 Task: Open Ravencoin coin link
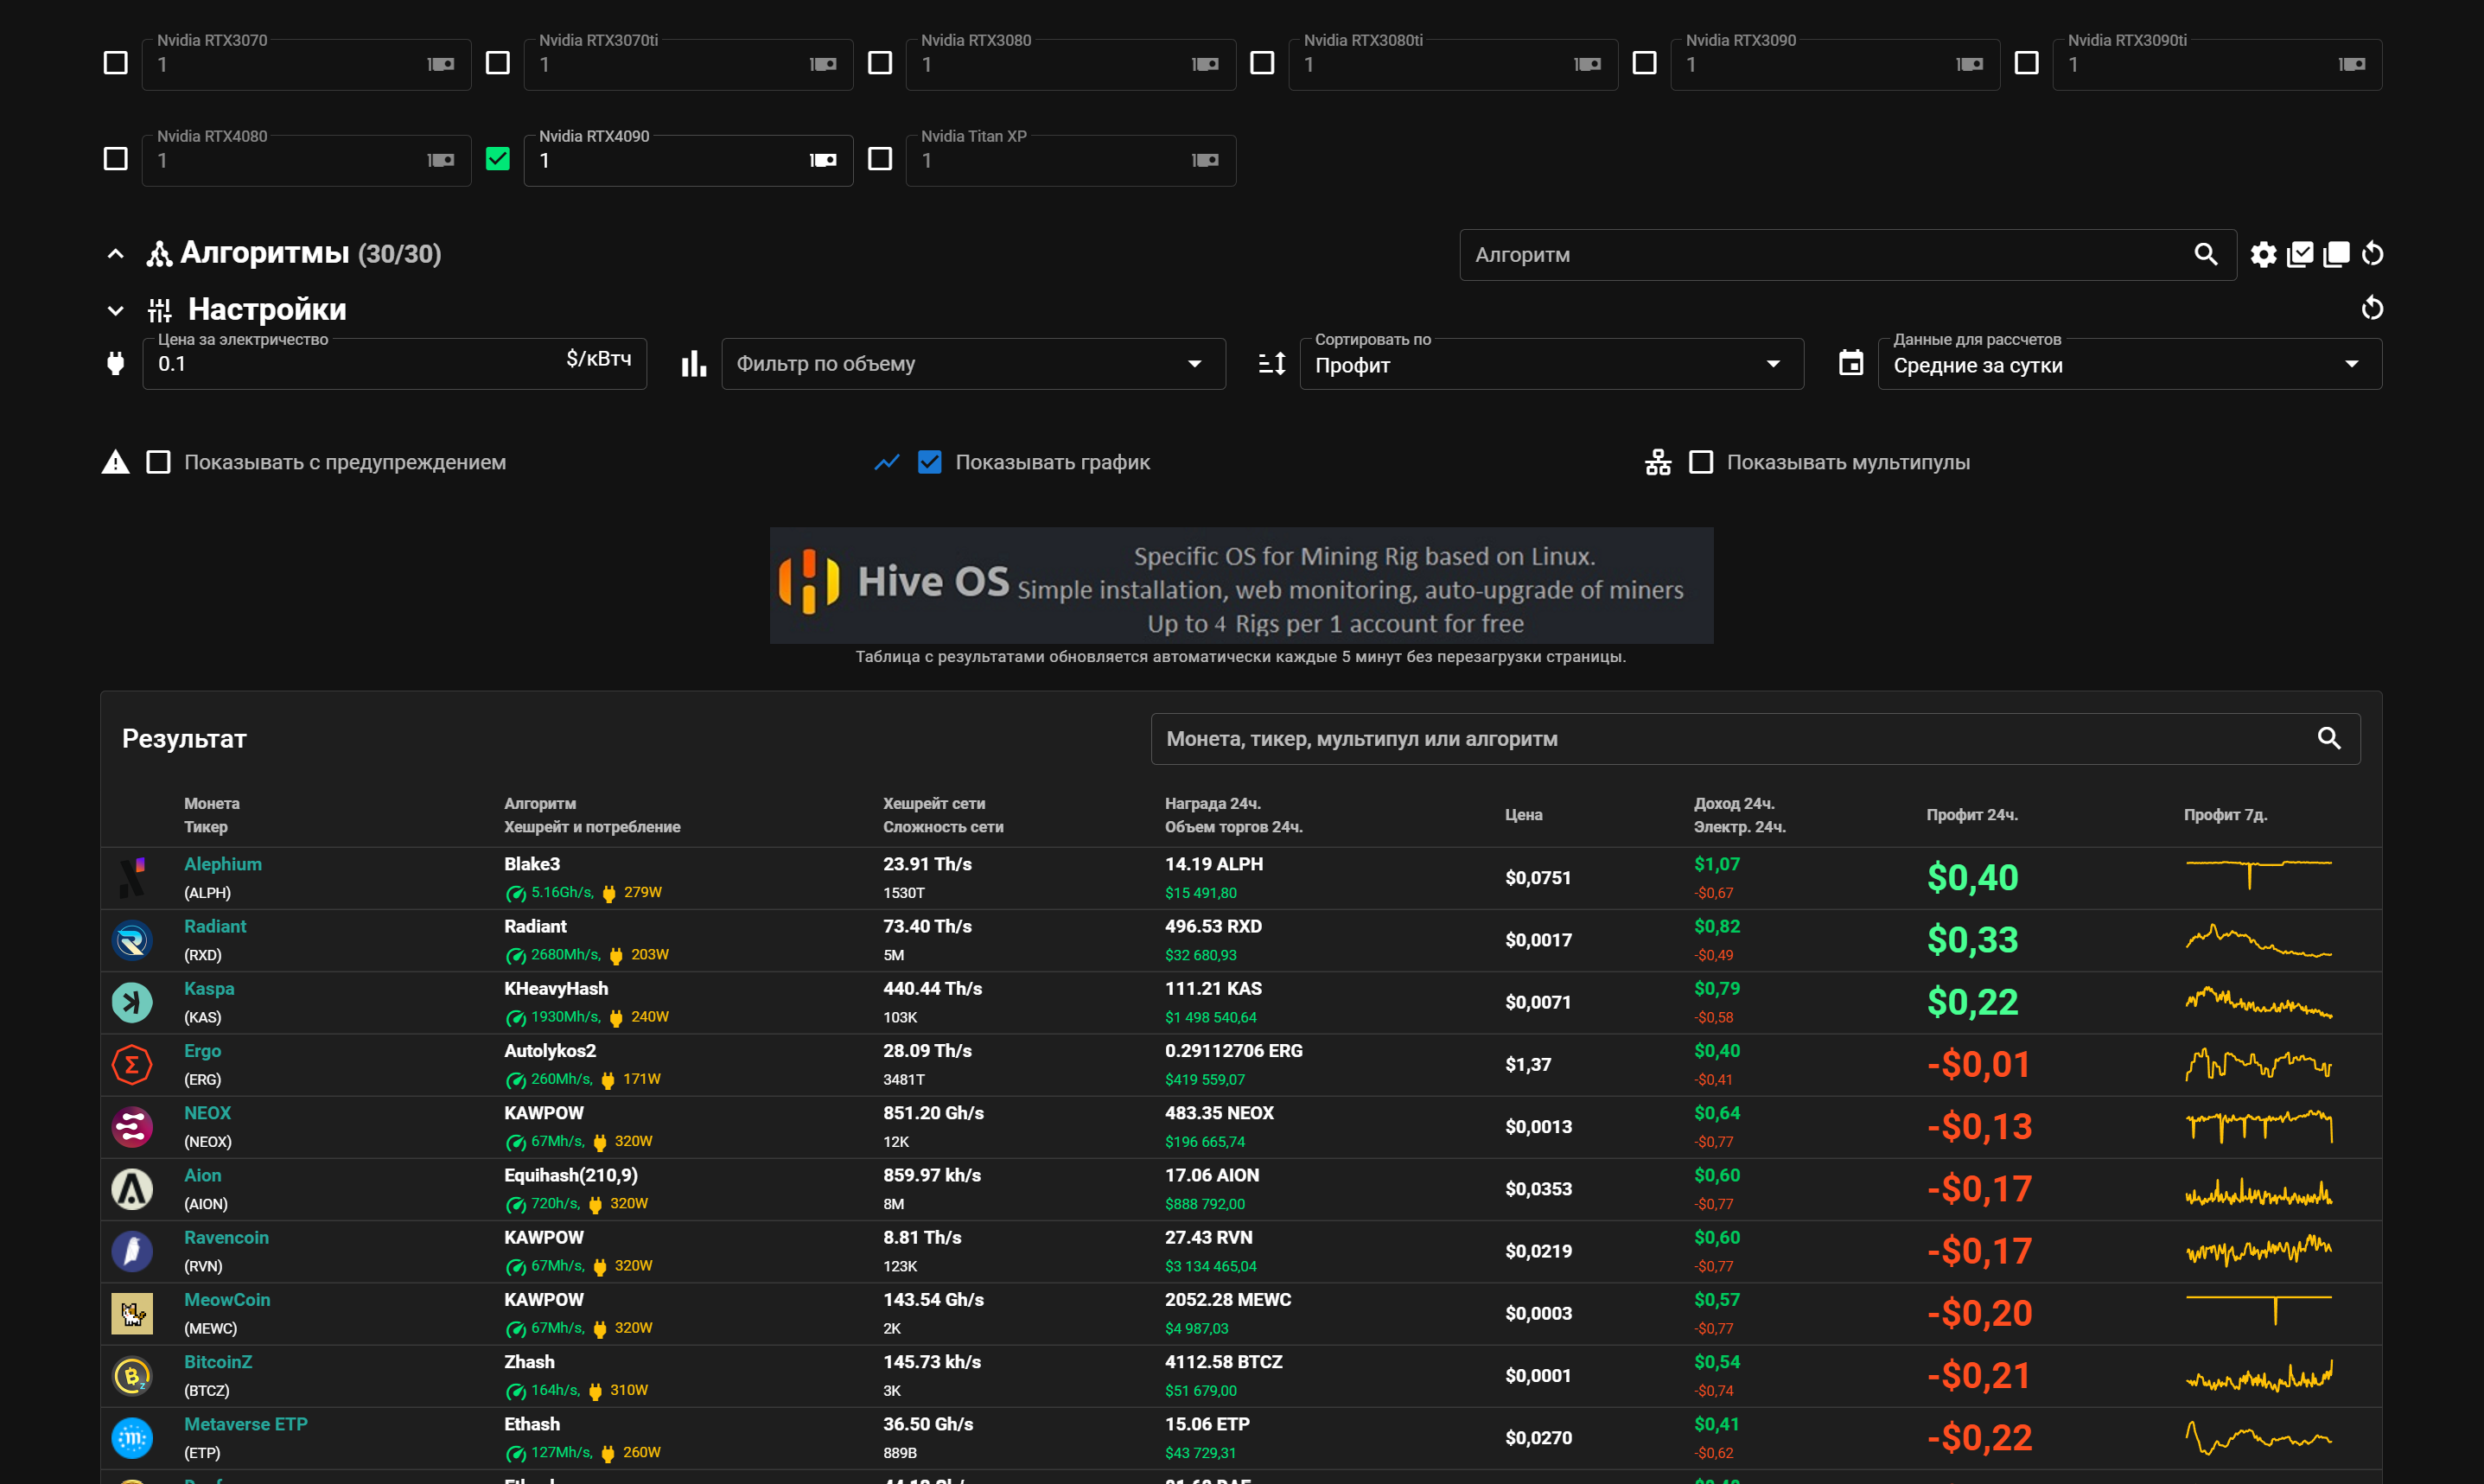point(226,1237)
